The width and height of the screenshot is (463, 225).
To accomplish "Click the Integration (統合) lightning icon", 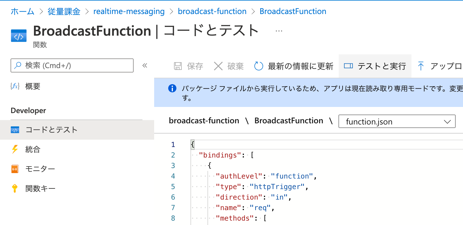I will pyautogui.click(x=15, y=149).
